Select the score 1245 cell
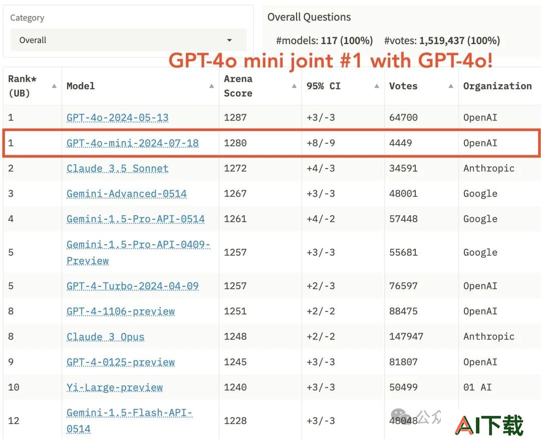 [x=235, y=362]
